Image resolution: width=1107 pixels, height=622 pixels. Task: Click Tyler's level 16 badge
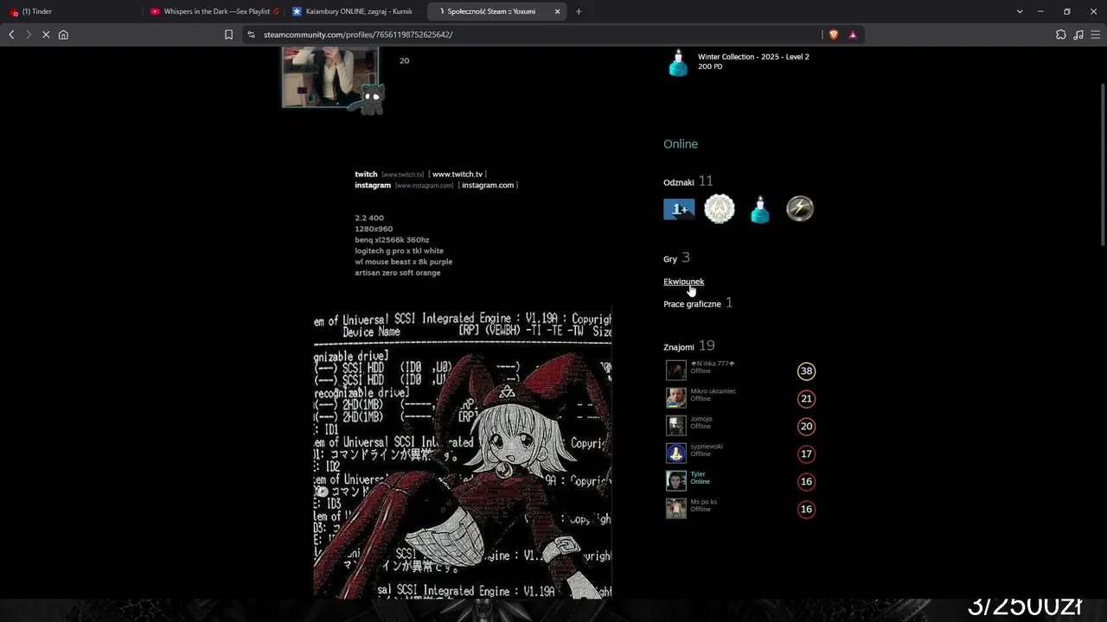pyautogui.click(x=806, y=482)
